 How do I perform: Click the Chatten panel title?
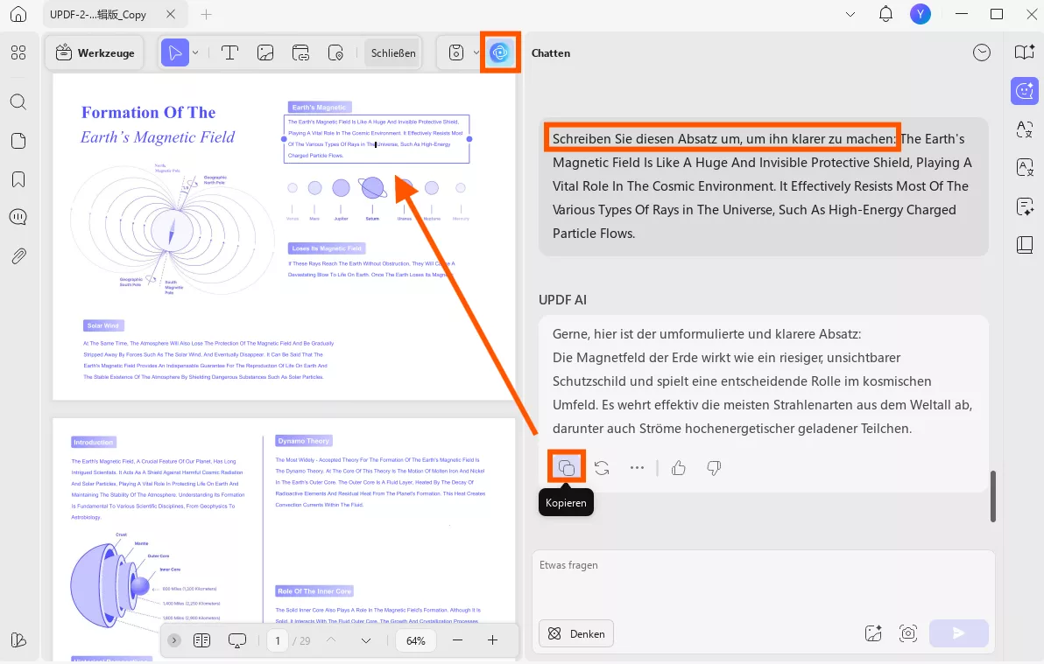point(551,53)
